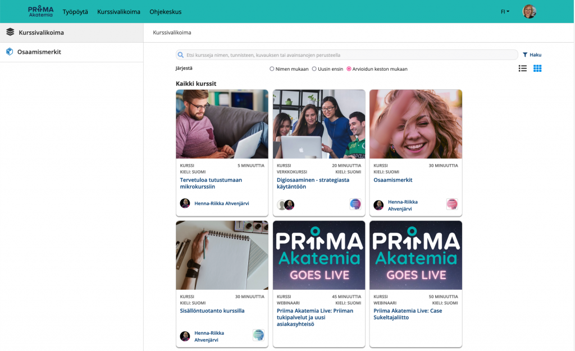This screenshot has width=575, height=351.
Task: Click the Haku filter funnel icon
Action: [525, 54]
